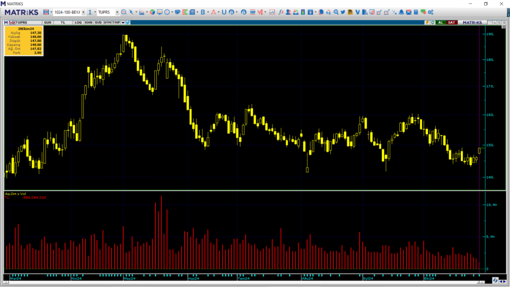
Task: Toggle the SVD button on chart bar
Action: pos(98,22)
